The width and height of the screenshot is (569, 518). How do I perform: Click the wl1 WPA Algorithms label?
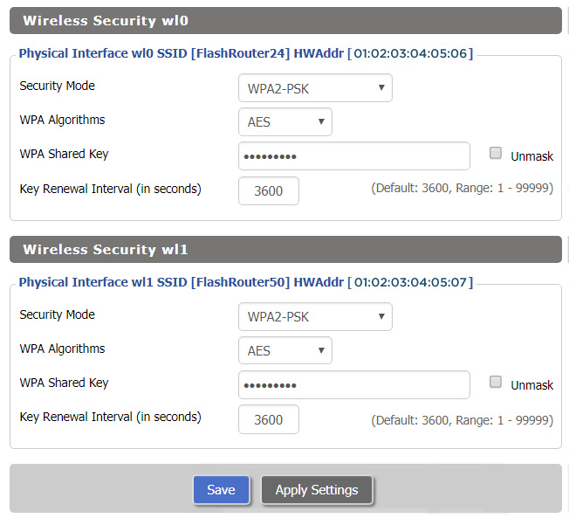click(62, 349)
